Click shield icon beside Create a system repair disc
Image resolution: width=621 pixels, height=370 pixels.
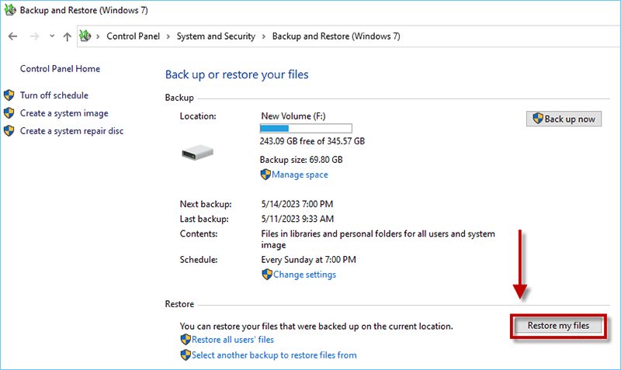tap(9, 131)
